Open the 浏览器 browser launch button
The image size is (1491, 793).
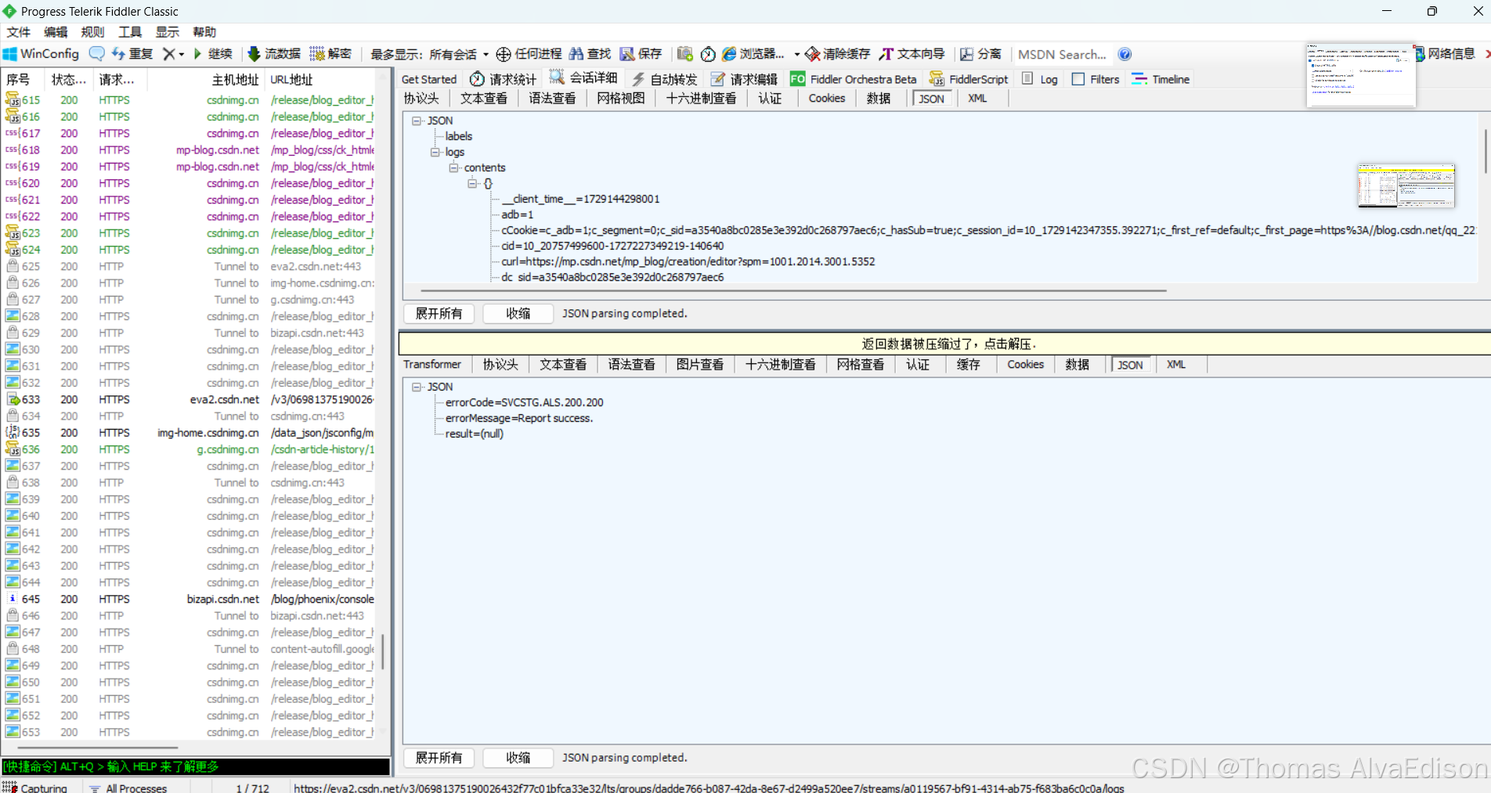click(x=753, y=54)
